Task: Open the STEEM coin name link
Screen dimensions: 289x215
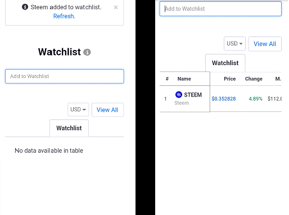Action: click(x=193, y=95)
